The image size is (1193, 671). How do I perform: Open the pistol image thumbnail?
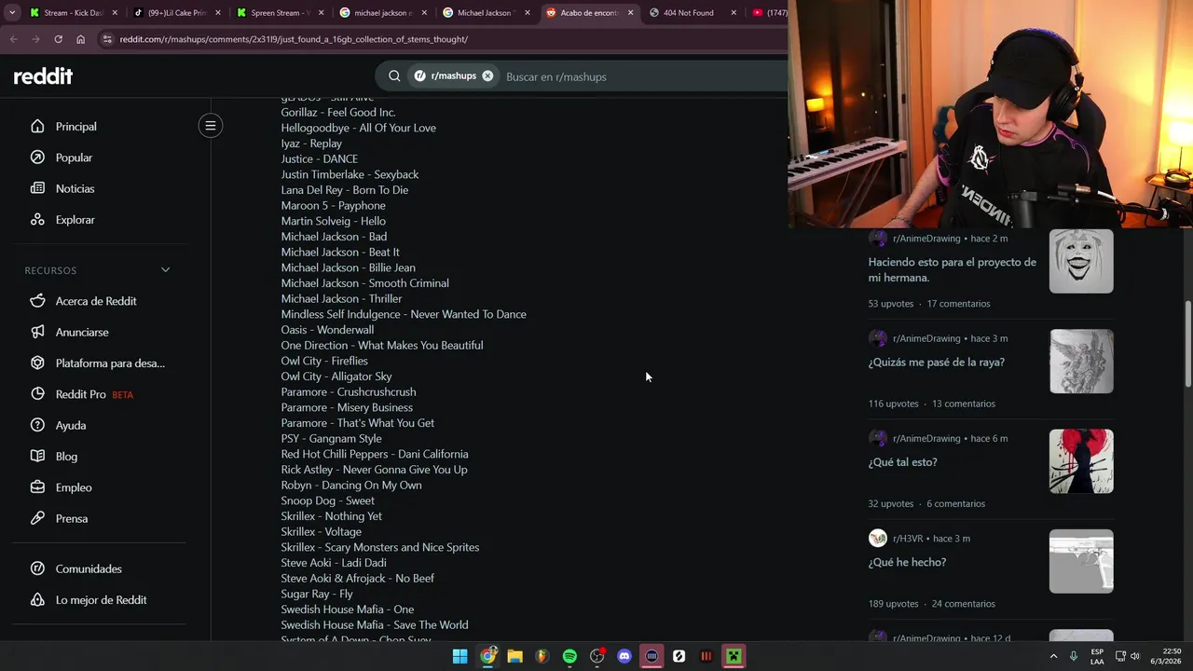[x=1081, y=561]
